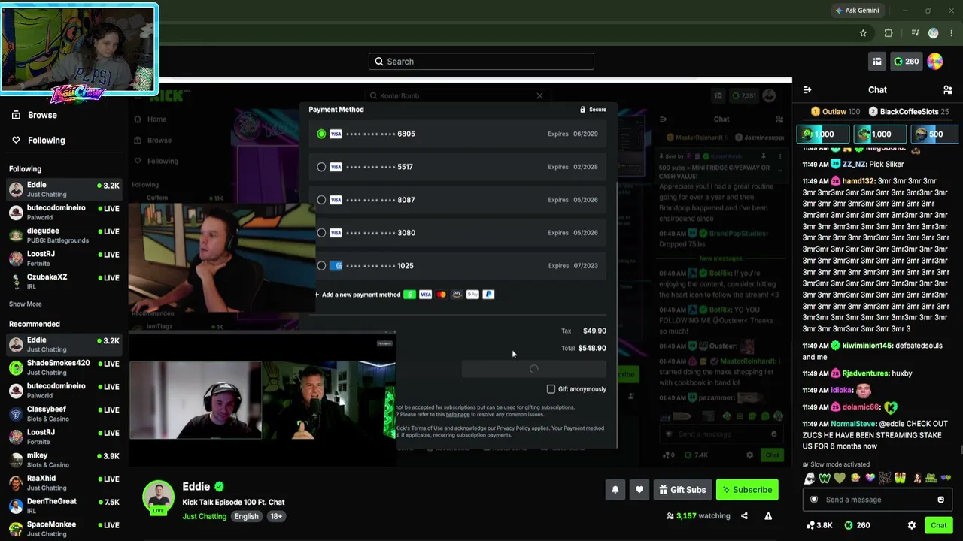Open the Kick shop icon beside the balance

[877, 62]
